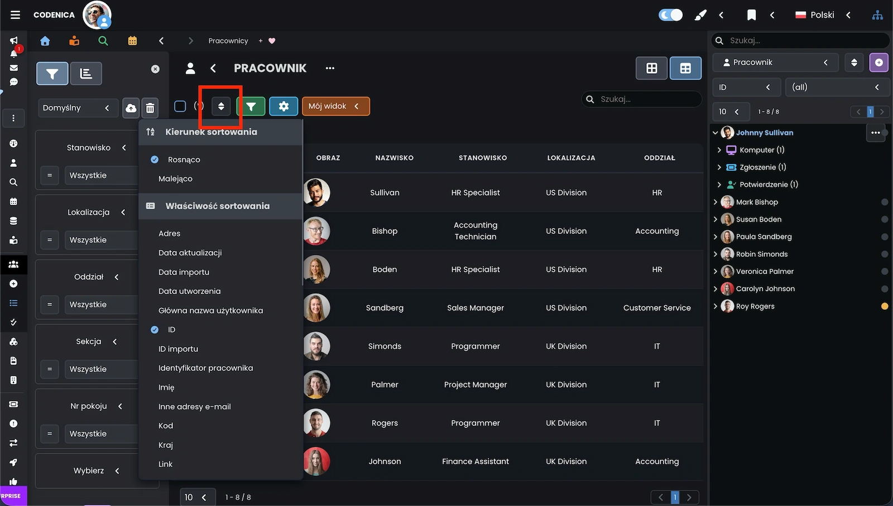The width and height of the screenshot is (893, 506).
Task: Click the Komputer (1) tree item
Action: [x=761, y=150]
